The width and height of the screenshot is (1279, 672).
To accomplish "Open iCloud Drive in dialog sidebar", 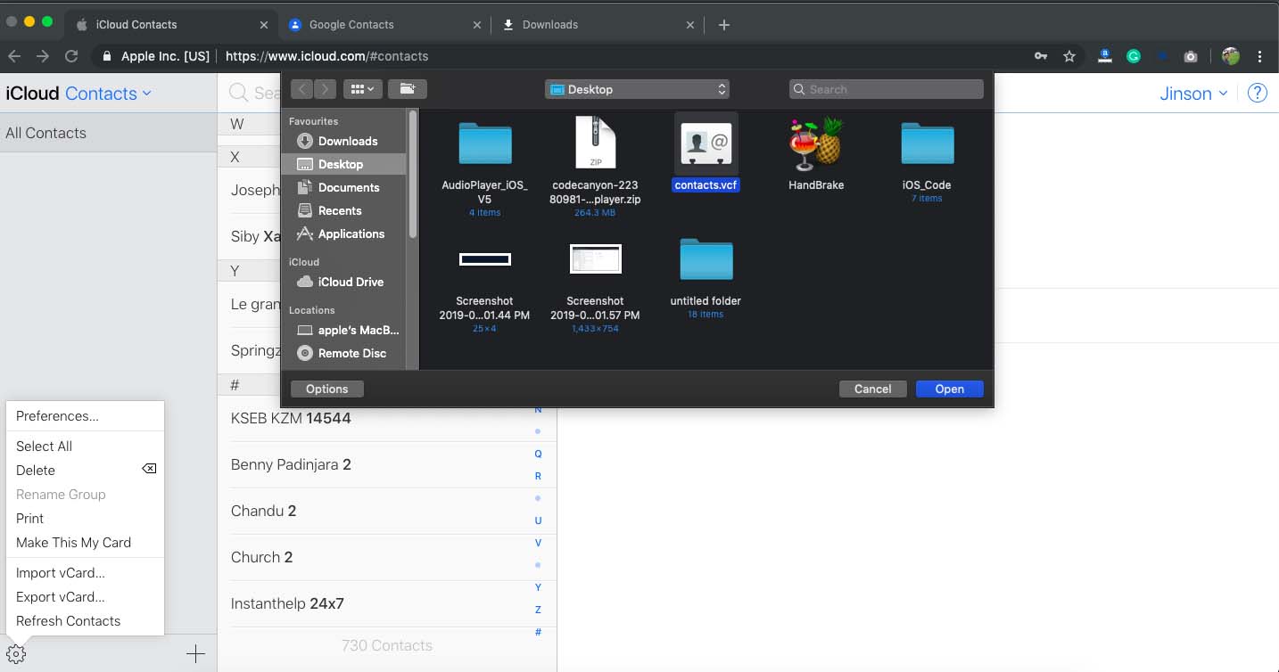I will 344,282.
